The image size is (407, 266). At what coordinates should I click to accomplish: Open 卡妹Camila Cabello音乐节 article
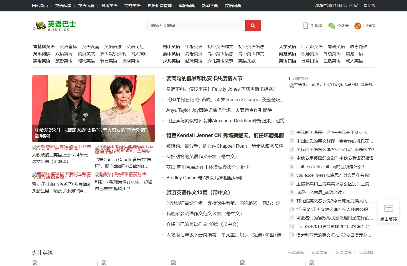click(123, 163)
